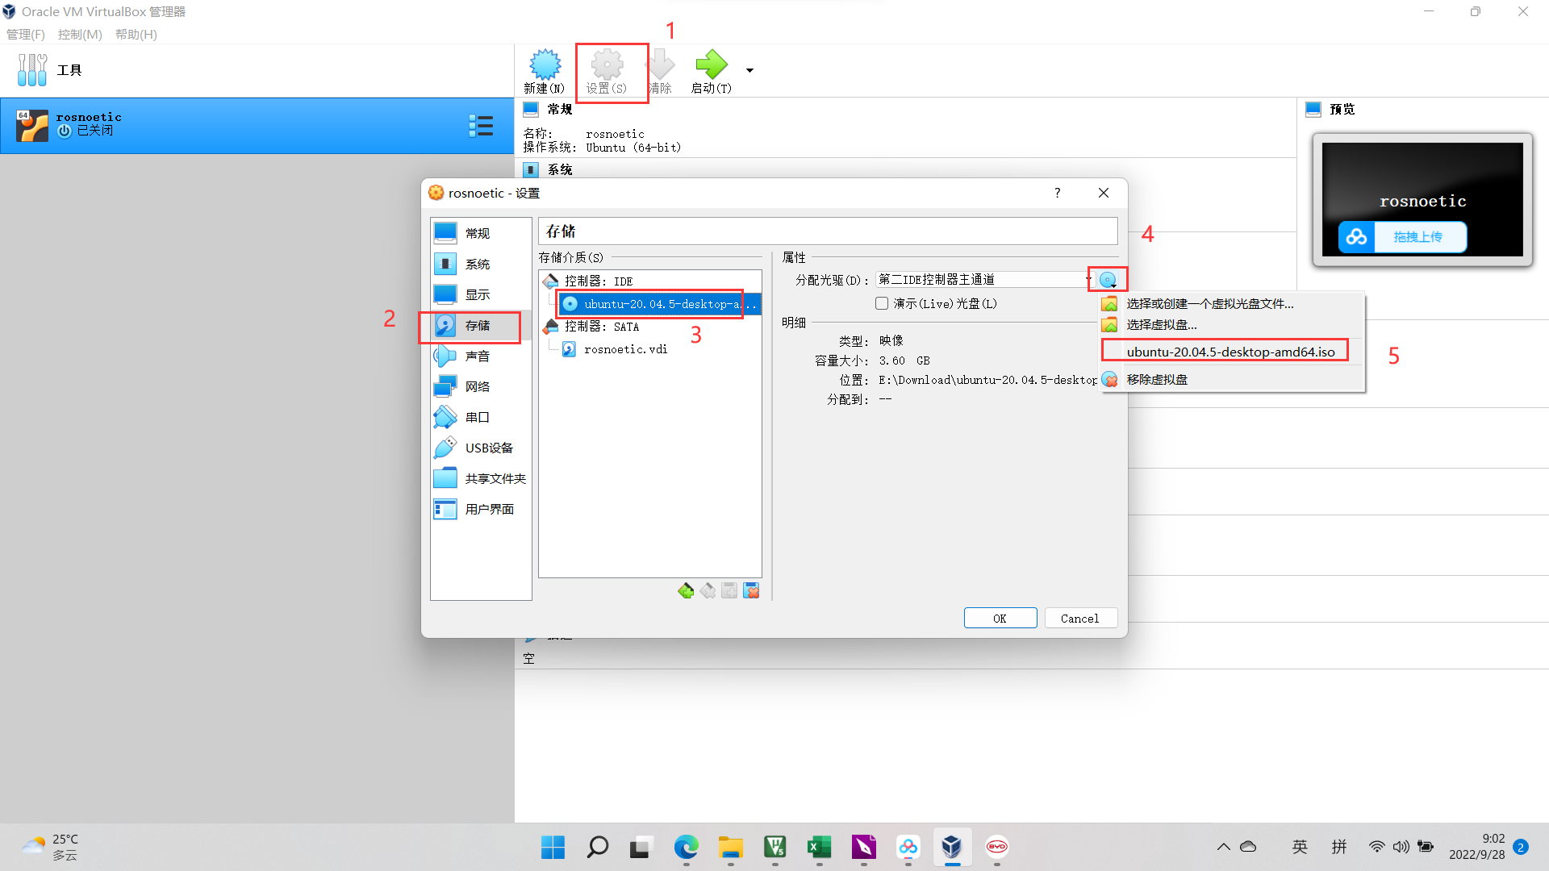Open File Explorer from the taskbar
Image resolution: width=1549 pixels, height=871 pixels.
pyautogui.click(x=731, y=847)
